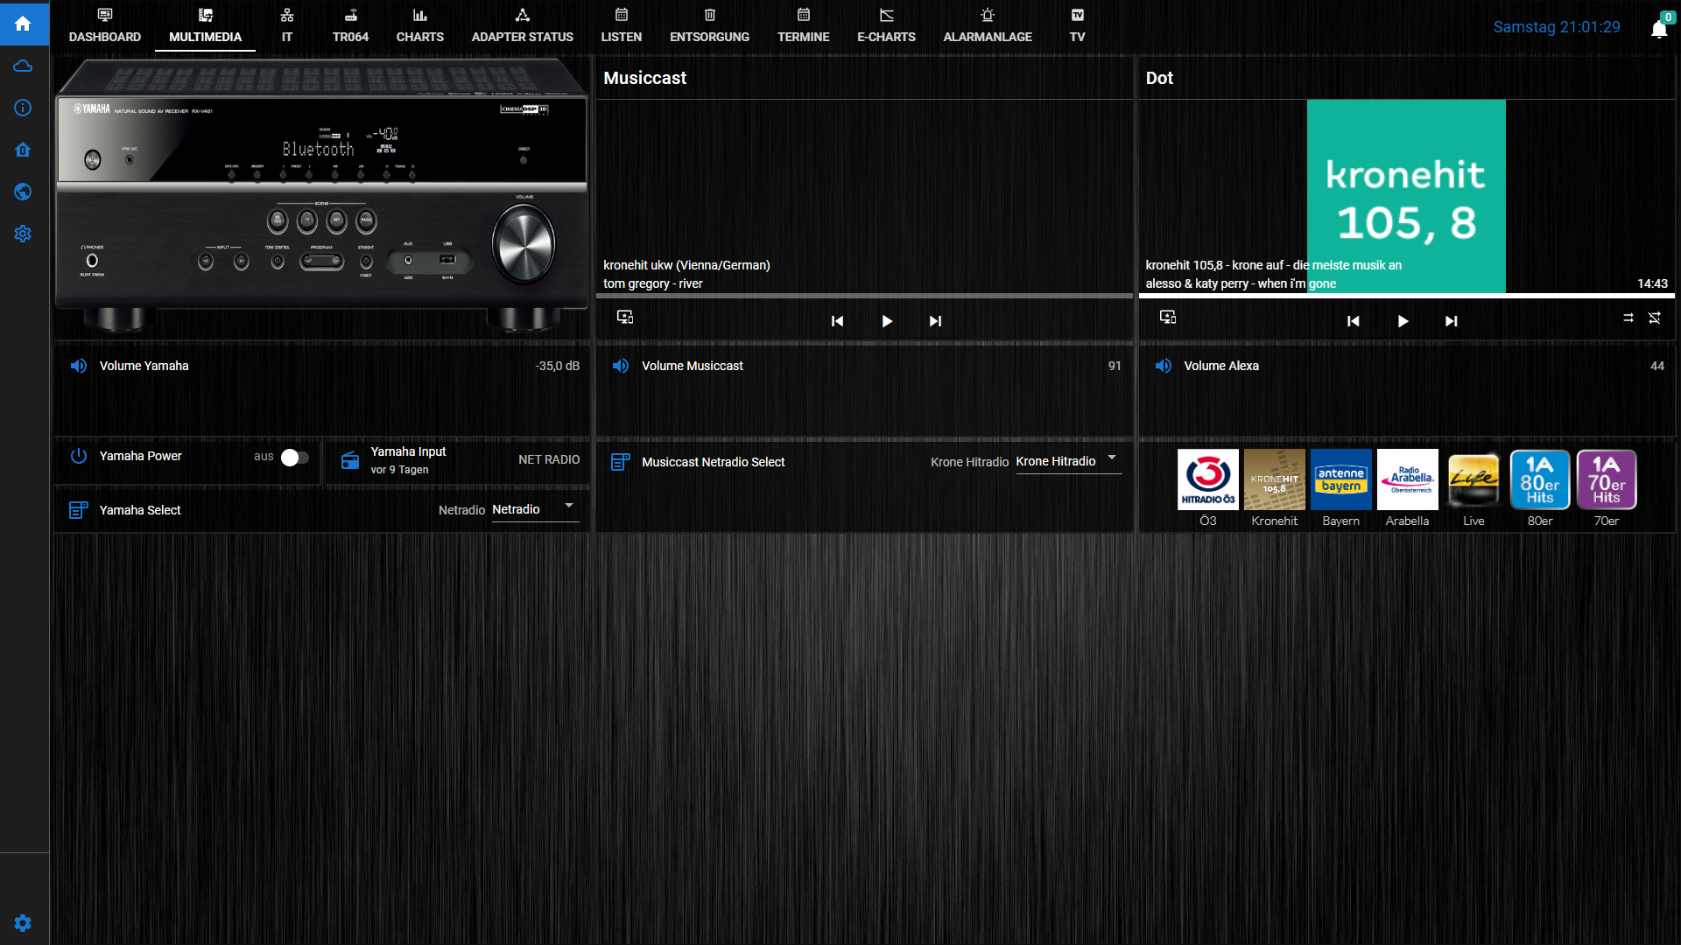
Task: Click the notification bell icon
Action: (1658, 29)
